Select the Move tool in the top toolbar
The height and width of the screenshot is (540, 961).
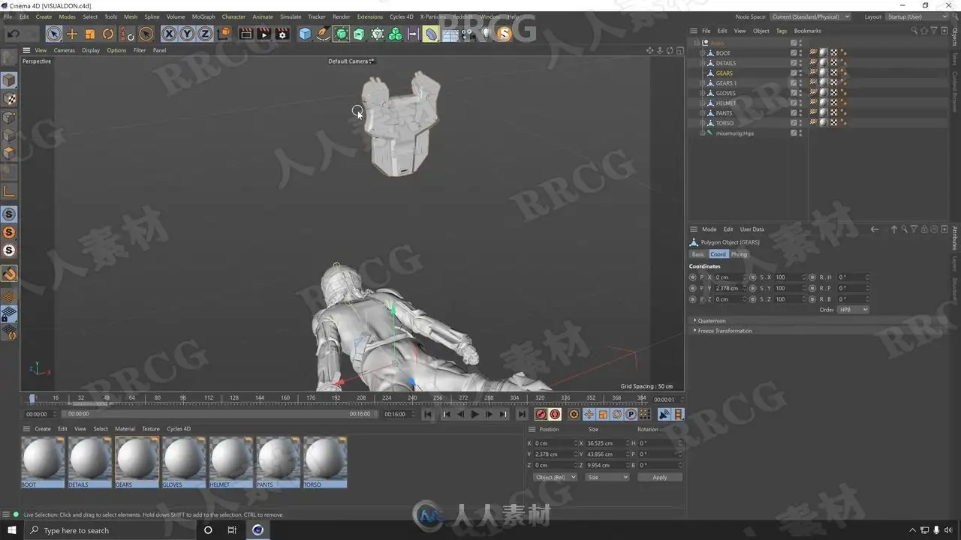pyautogui.click(x=72, y=34)
